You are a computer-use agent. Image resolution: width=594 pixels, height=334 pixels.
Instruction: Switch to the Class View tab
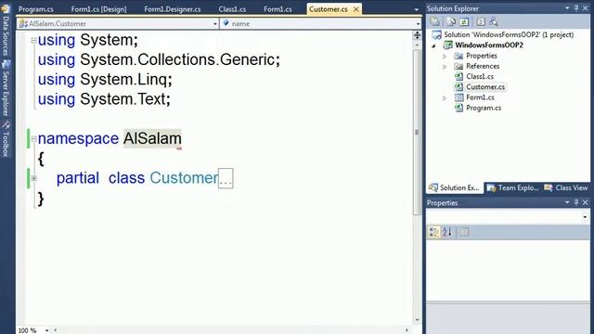tap(566, 187)
